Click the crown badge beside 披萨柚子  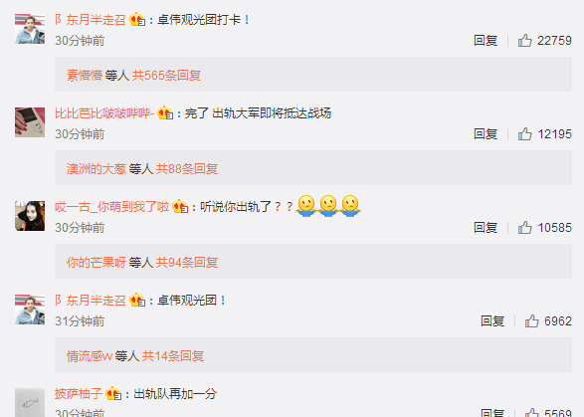(x=113, y=393)
